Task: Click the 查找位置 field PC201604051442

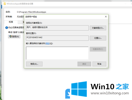Action: tap(57, 38)
